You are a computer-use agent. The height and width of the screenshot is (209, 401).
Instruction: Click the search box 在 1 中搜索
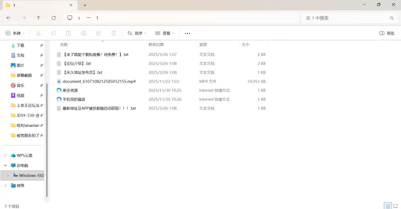[x=346, y=17]
